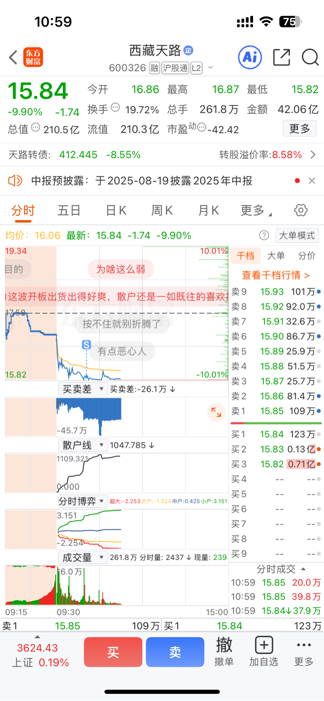This screenshot has width=324, height=701.
Task: Dismiss the 中报预披露 notice with X
Action: [x=312, y=181]
